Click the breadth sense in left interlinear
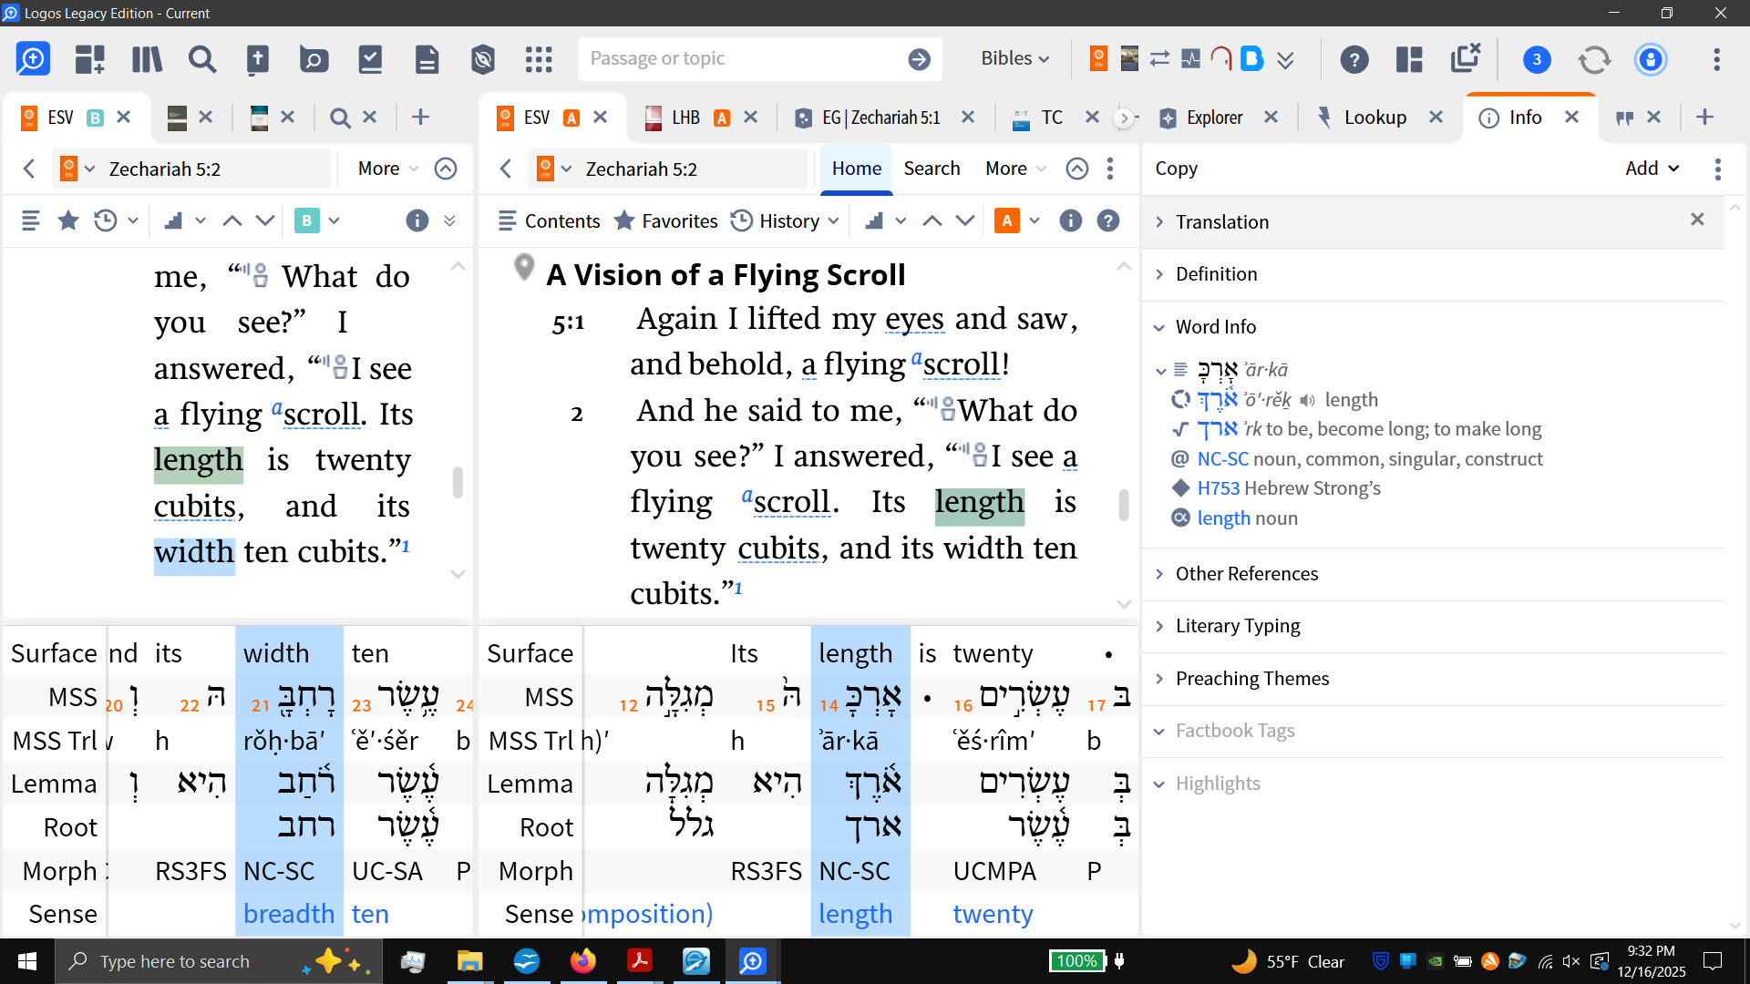The width and height of the screenshot is (1750, 984). tap(289, 914)
